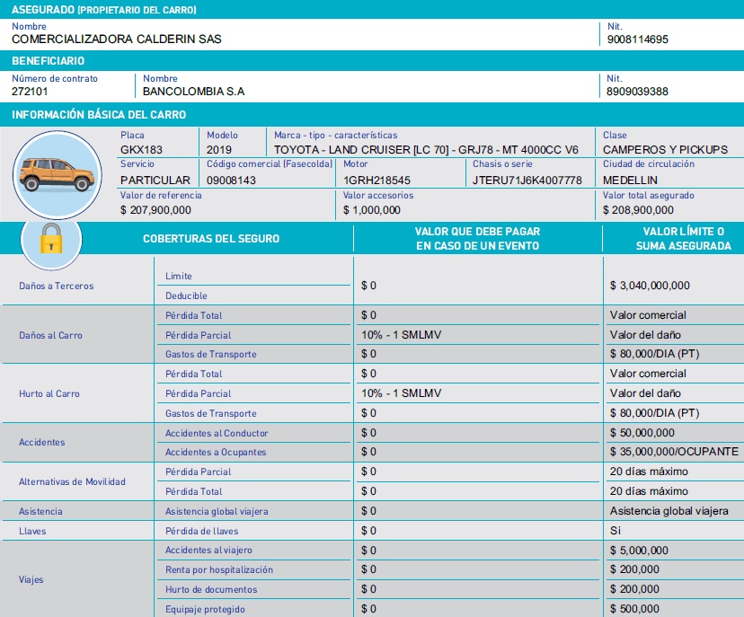Select the BENEFICIARIO section header
The height and width of the screenshot is (617, 744).
point(49,61)
